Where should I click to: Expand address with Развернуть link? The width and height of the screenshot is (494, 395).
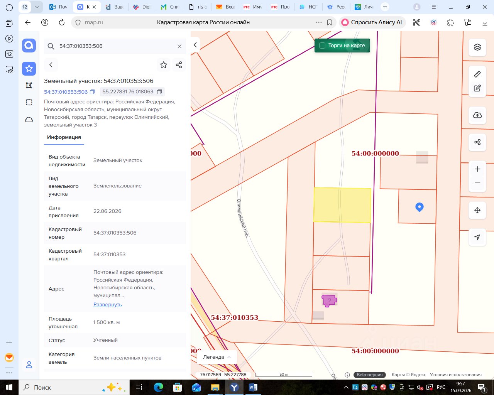click(108, 304)
